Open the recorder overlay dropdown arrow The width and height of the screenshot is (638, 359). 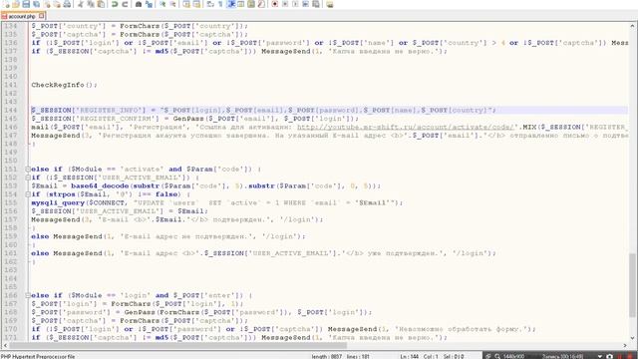tap(600, 356)
